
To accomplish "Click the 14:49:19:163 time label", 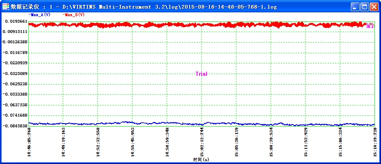I will pos(63,142).
